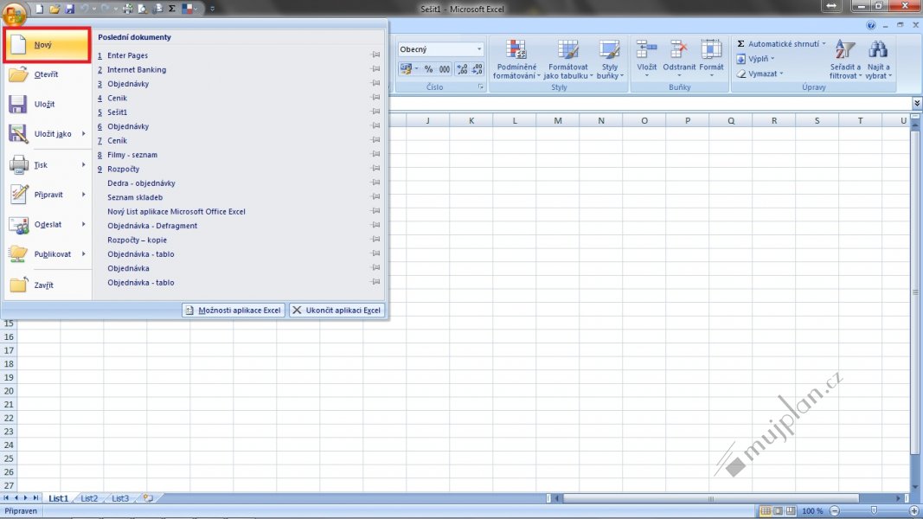
Task: Switch to the List2 sheet tab
Action: tap(89, 498)
